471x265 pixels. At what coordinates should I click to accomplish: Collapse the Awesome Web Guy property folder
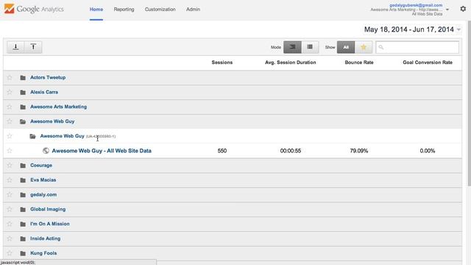(32, 136)
